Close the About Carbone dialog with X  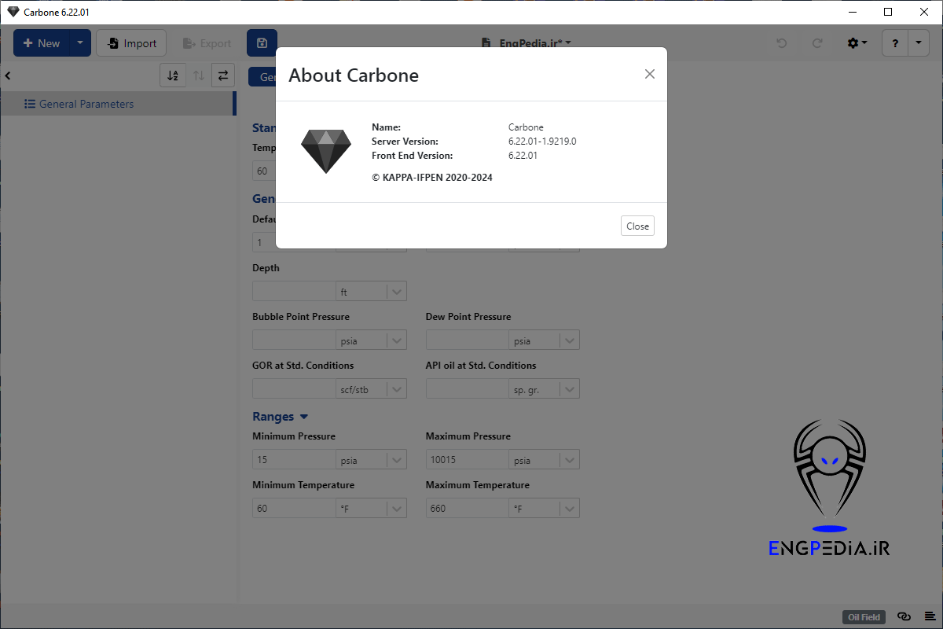pyautogui.click(x=649, y=74)
